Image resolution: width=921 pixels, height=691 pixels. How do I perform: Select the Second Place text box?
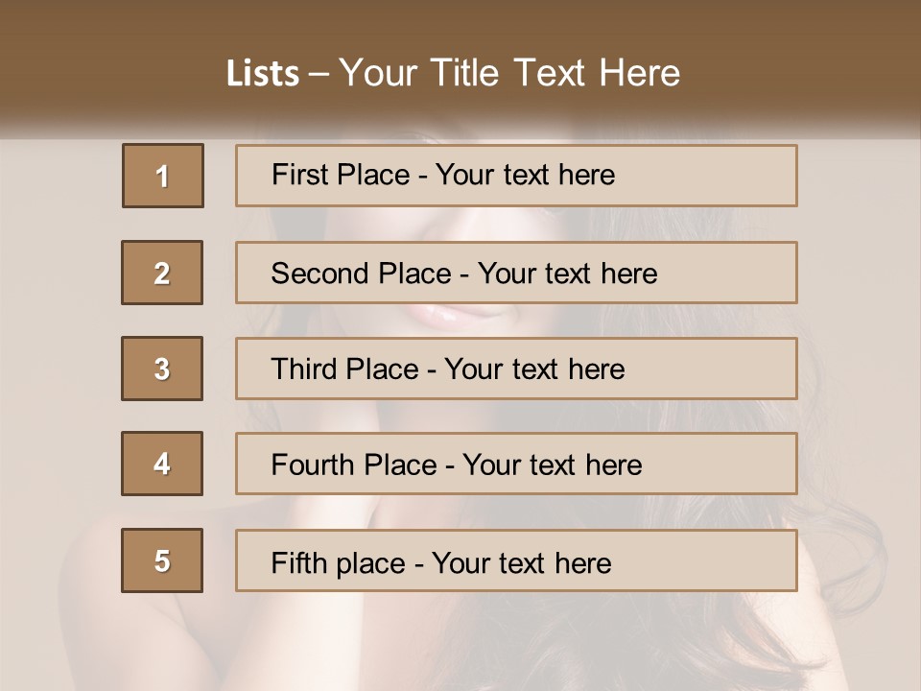[x=516, y=273]
